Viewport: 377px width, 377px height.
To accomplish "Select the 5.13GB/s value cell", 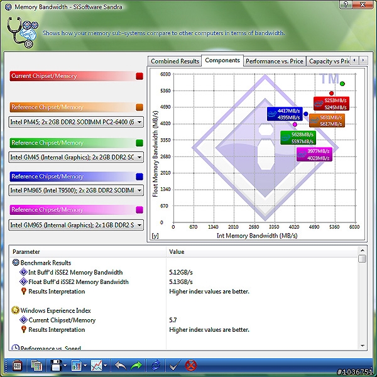I will coord(181,281).
